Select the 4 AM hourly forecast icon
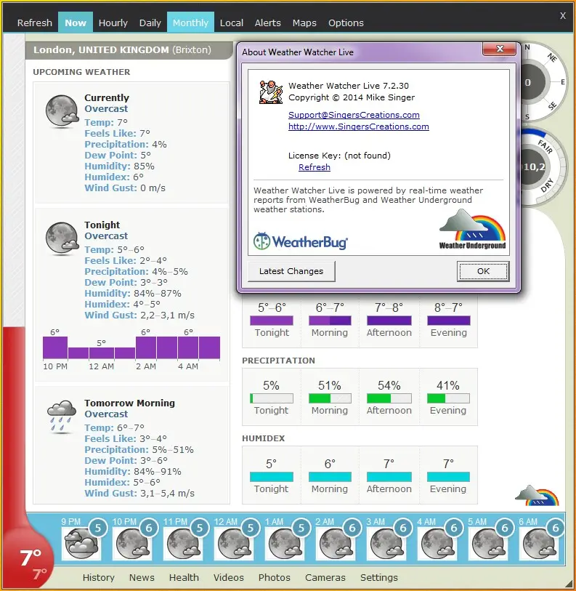 pos(437,544)
